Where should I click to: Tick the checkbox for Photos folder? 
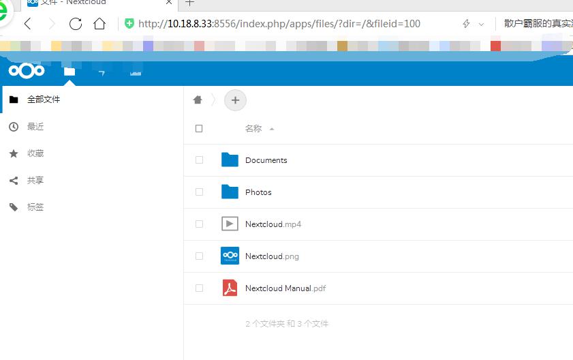199,192
